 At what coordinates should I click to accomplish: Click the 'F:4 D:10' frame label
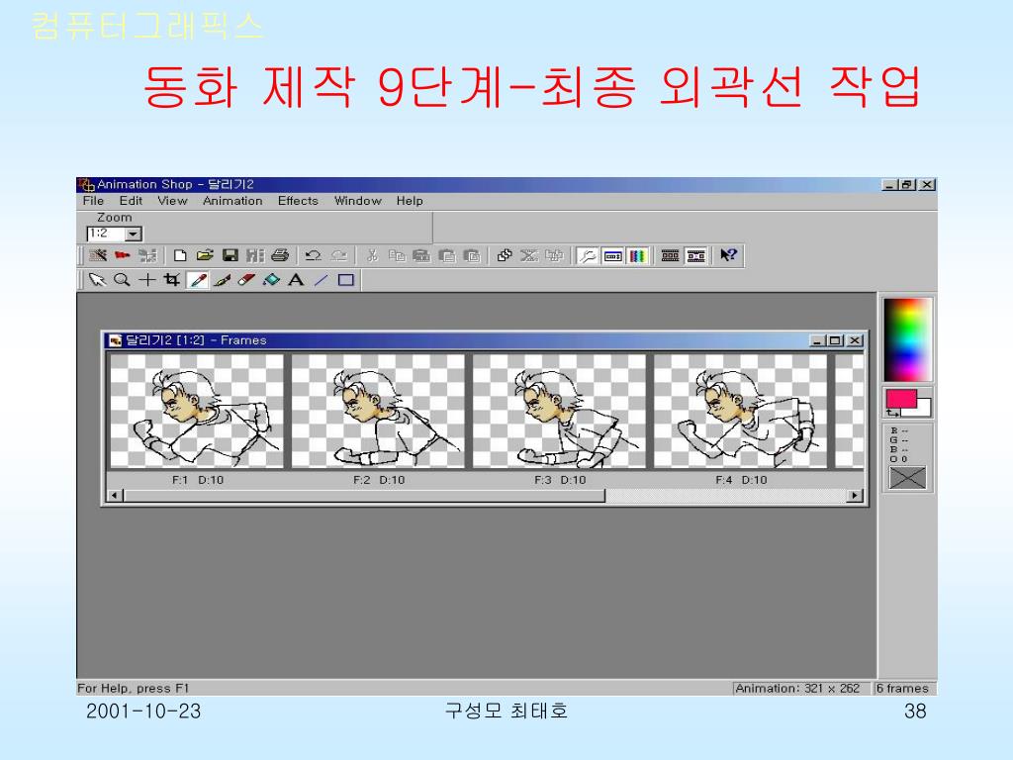click(x=741, y=480)
